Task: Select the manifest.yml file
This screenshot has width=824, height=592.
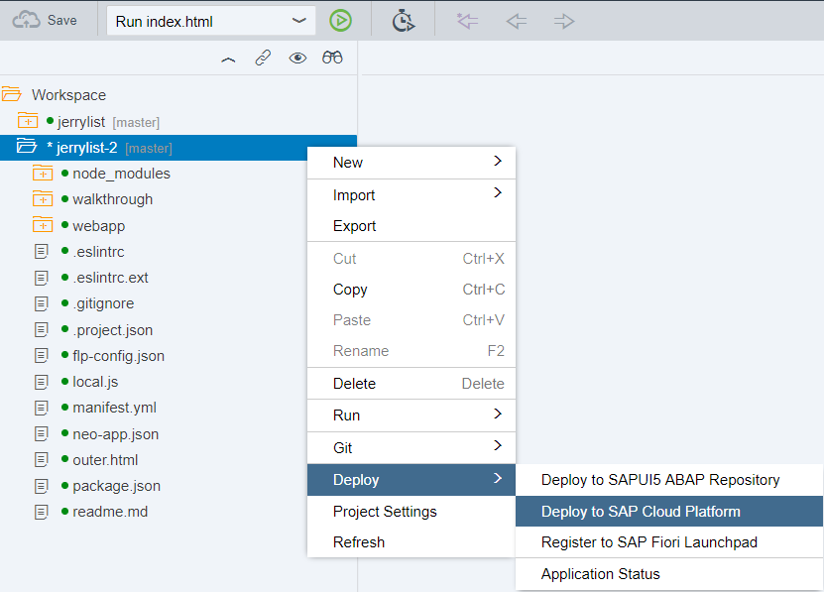Action: coord(114,408)
